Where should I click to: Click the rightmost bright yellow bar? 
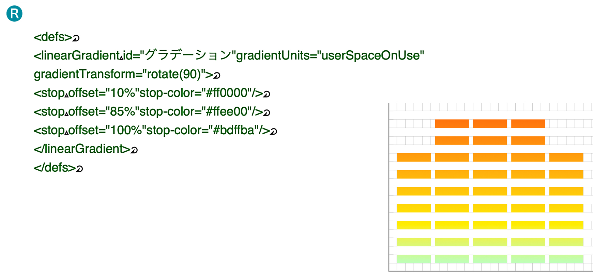pyautogui.click(x=566, y=225)
